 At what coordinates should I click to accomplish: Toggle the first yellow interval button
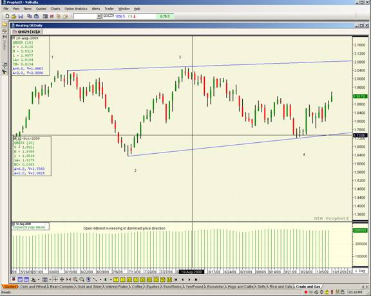pyautogui.click(x=116, y=280)
